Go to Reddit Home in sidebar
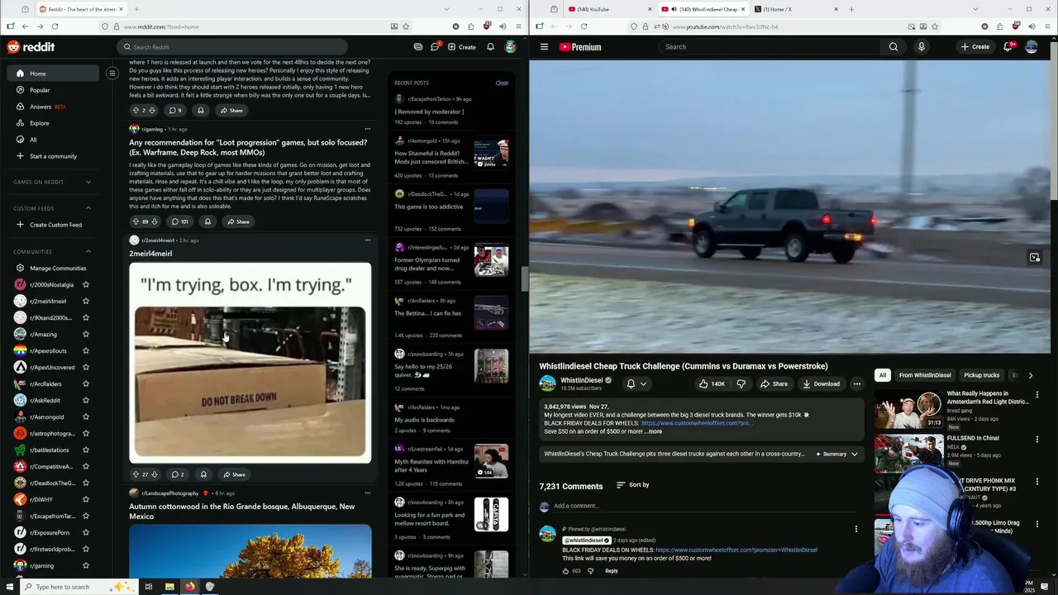 (53, 74)
